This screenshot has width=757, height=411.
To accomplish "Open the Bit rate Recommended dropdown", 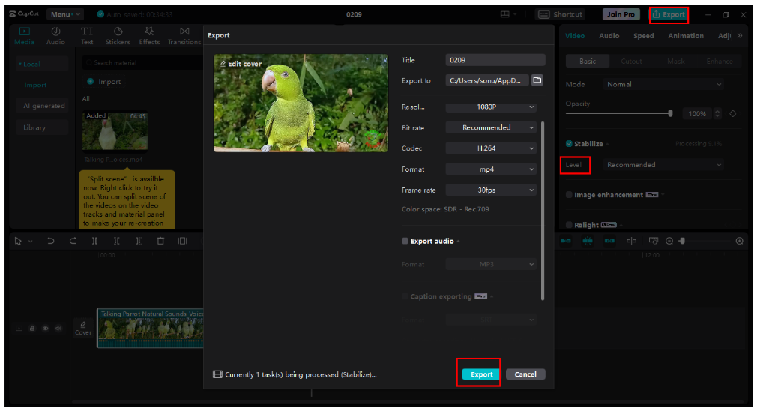I will point(490,127).
